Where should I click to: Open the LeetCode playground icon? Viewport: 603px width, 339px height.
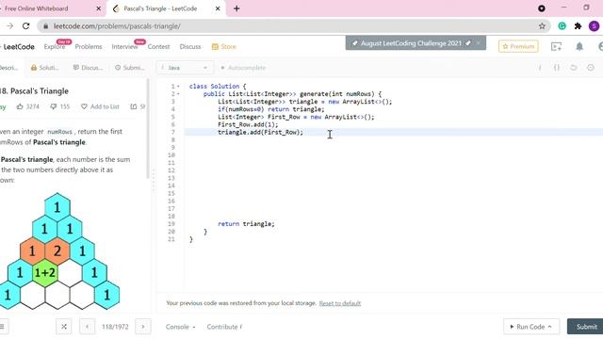556,46
